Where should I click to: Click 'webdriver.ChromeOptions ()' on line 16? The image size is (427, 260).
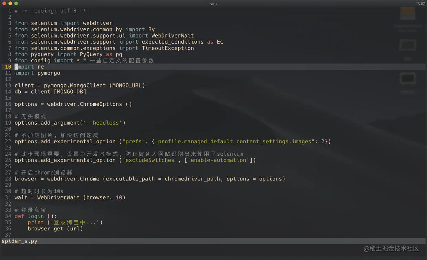pyautogui.click(x=90, y=104)
